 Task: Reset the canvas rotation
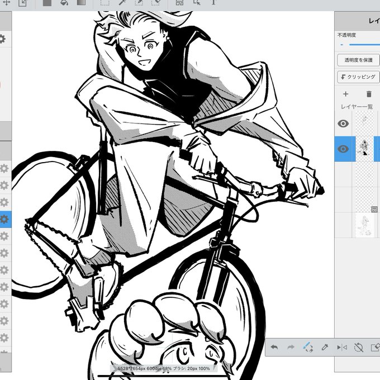[358, 348]
